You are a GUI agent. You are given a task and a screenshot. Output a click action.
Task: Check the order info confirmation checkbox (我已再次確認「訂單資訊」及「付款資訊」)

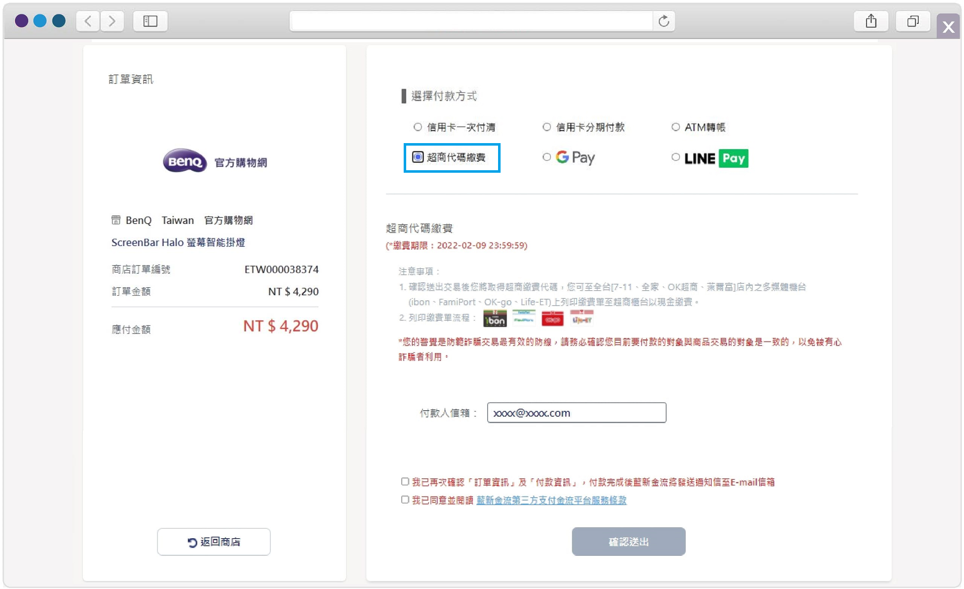coord(405,482)
